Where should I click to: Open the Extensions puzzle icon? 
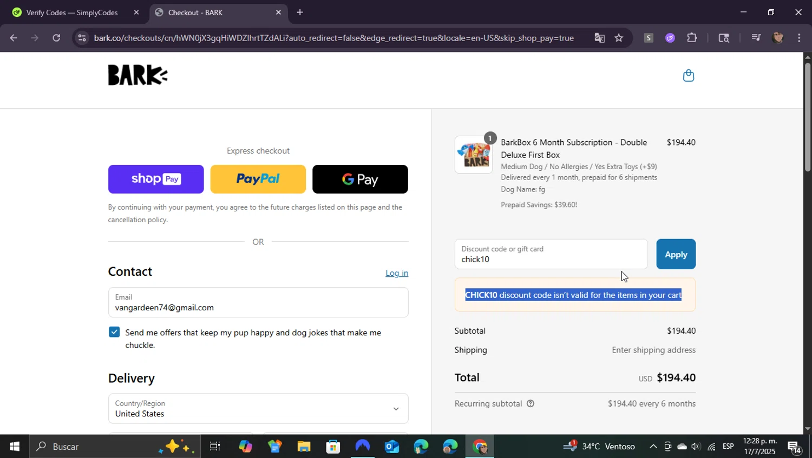coord(692,38)
